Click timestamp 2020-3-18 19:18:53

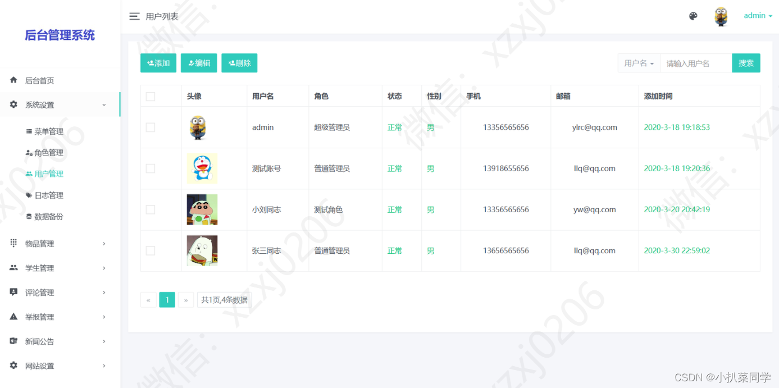677,127
